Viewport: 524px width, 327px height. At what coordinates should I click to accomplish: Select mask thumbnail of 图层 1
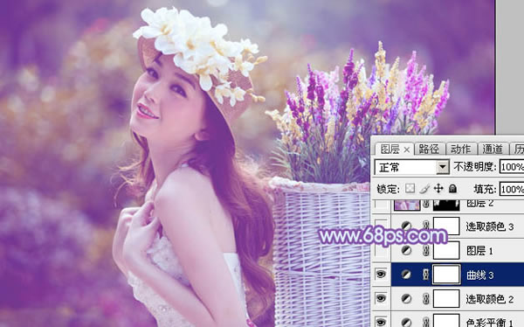(x=446, y=250)
